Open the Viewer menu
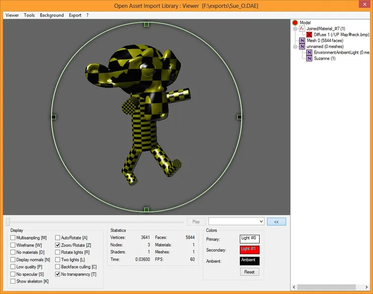373x294 pixels. click(x=12, y=15)
